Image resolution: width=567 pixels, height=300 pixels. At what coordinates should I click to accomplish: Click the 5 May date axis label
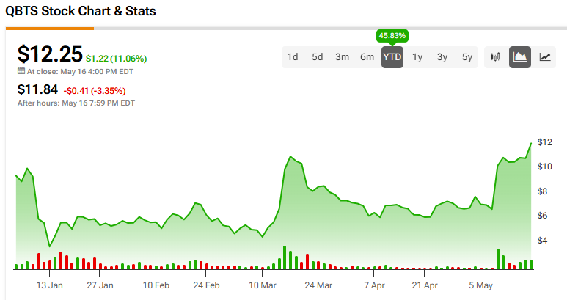tap(481, 285)
